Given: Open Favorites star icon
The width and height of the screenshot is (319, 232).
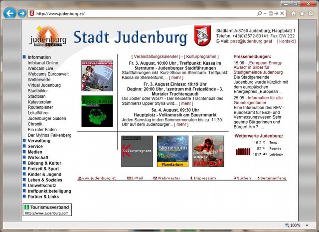Looking at the screenshot, I should point(302,13).
